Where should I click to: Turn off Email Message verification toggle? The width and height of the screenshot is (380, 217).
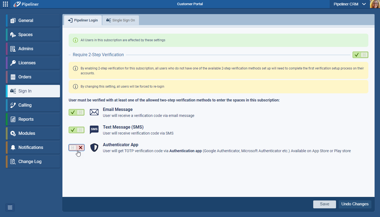77,112
